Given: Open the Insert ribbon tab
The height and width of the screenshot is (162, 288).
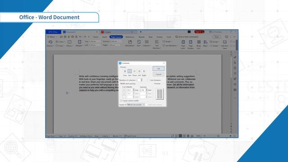Looking at the screenshot, I should pyautogui.click(x=104, y=37).
